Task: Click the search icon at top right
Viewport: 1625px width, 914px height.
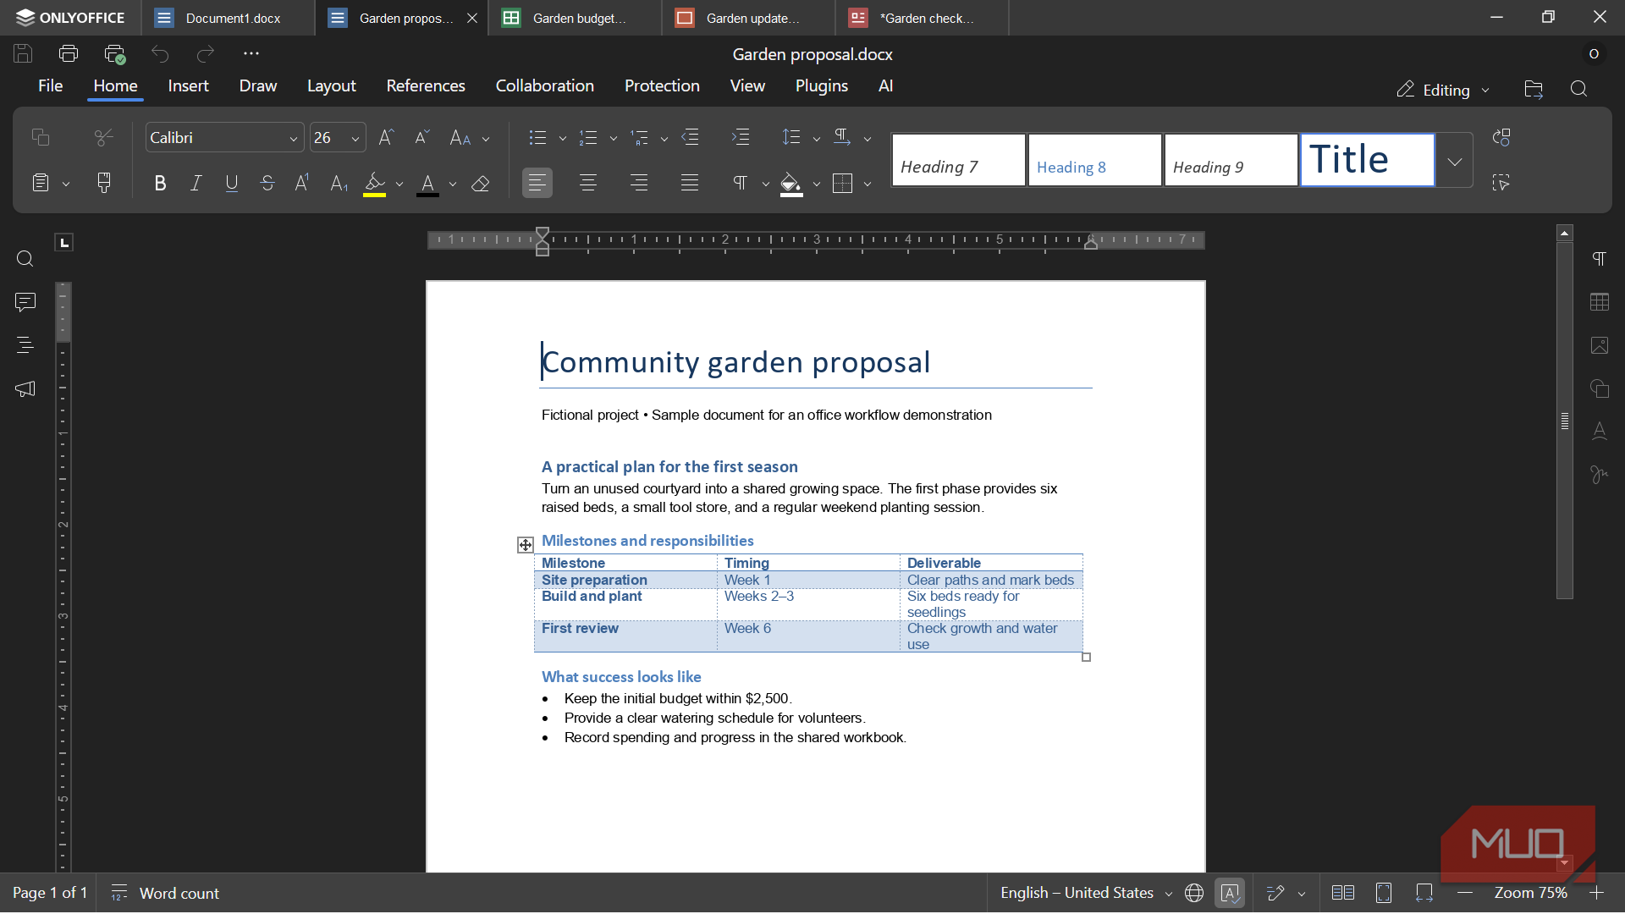Action: coord(1578,89)
